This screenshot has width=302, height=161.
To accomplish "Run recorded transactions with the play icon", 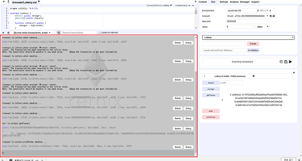I will point(290,62).
